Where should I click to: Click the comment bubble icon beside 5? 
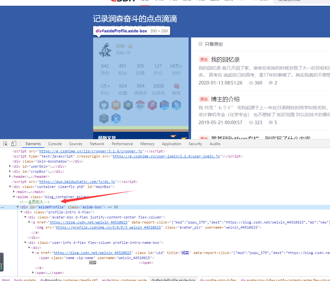pos(271,123)
